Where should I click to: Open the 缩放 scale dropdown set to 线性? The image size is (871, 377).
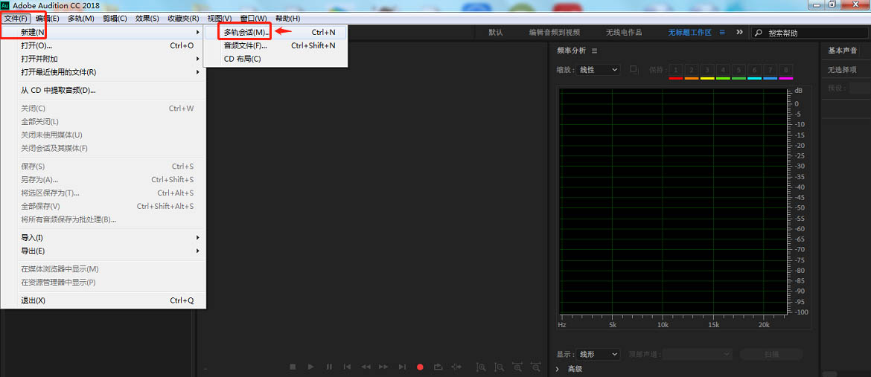pyautogui.click(x=598, y=69)
